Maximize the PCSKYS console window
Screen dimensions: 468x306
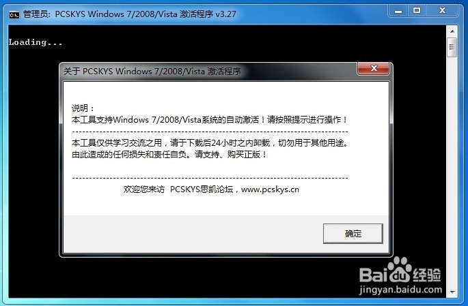(x=417, y=11)
